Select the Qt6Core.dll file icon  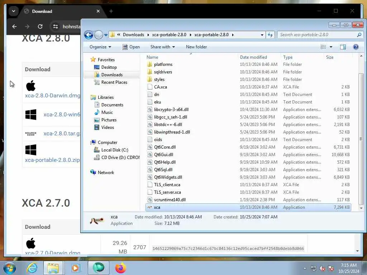pyautogui.click(x=150, y=147)
